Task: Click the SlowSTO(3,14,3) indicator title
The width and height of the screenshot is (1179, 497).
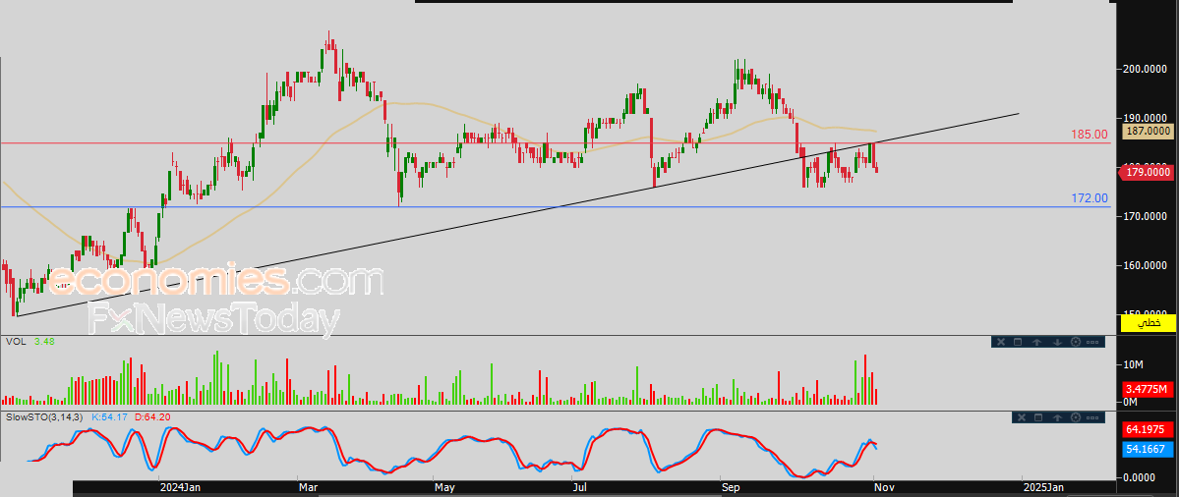Action: (46, 415)
